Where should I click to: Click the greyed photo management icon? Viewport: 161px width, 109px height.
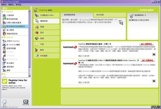tap(4, 52)
